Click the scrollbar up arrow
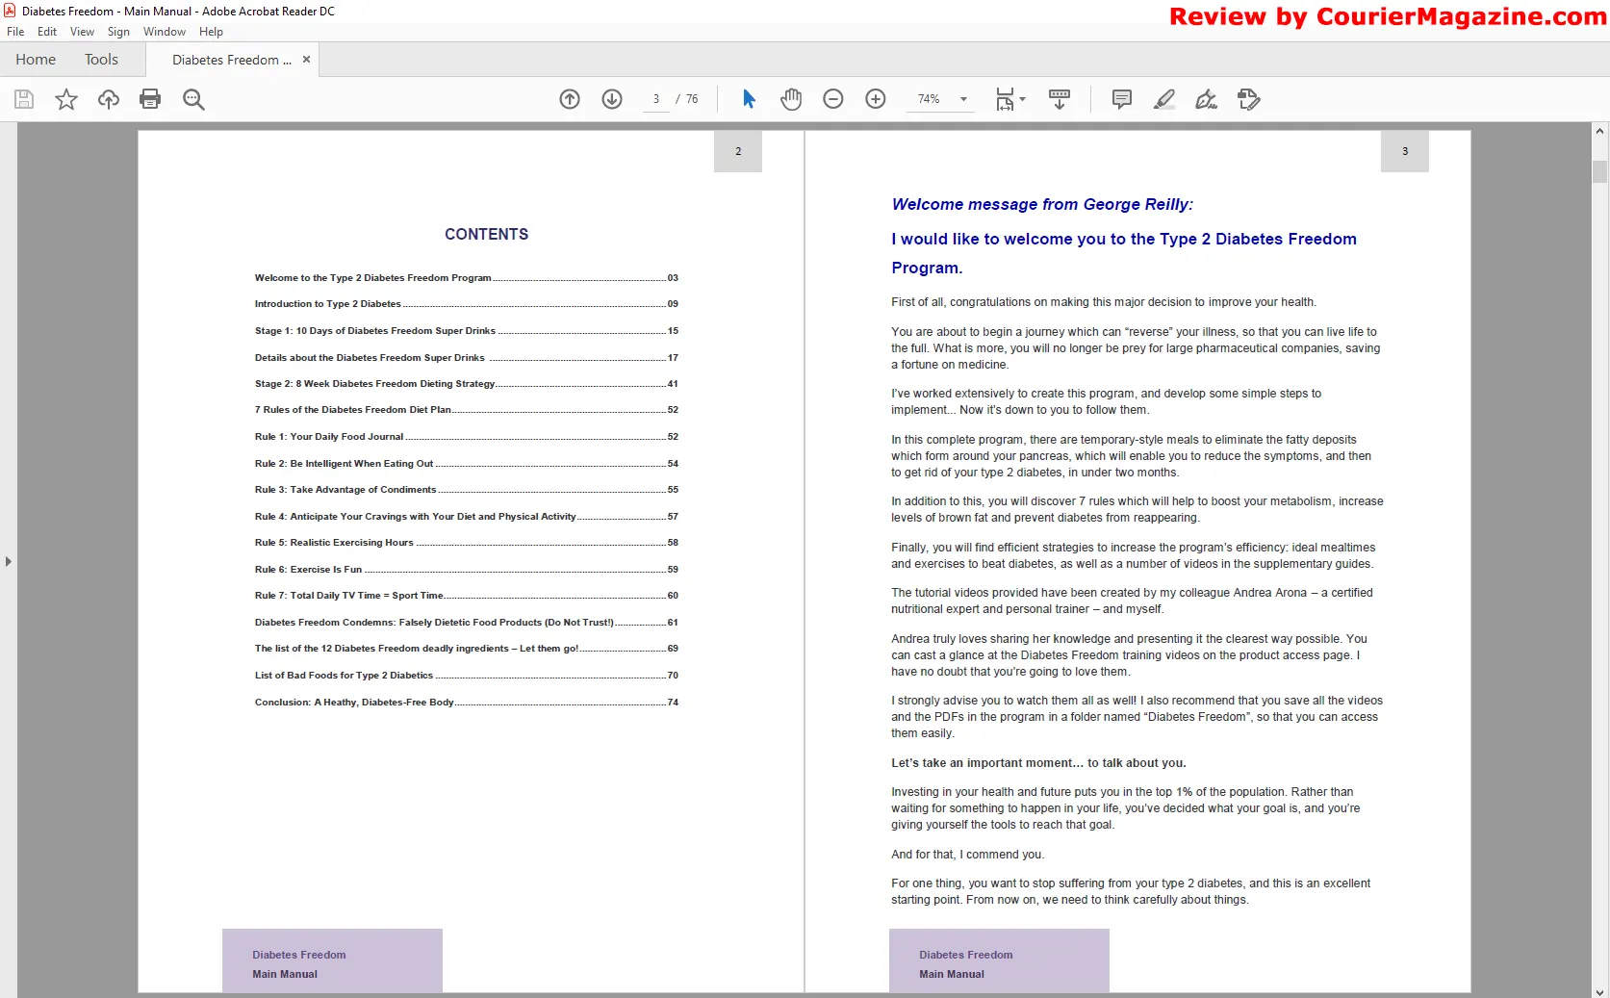Screen dimensions: 1610x998 click(1599, 131)
